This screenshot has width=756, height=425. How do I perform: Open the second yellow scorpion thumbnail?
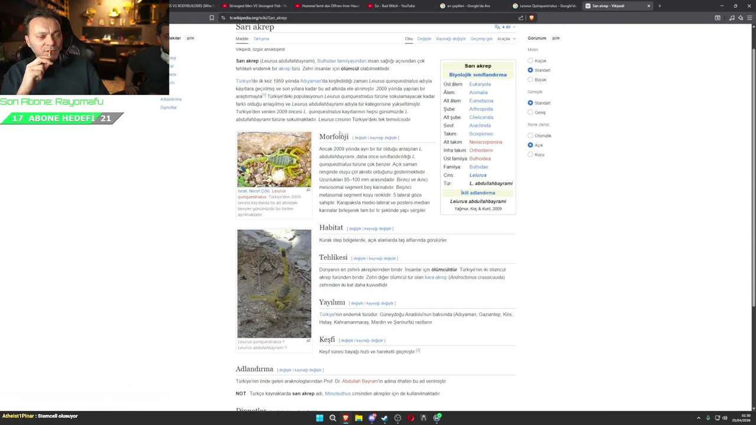click(274, 284)
